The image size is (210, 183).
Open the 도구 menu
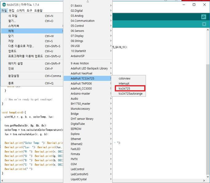29,10
